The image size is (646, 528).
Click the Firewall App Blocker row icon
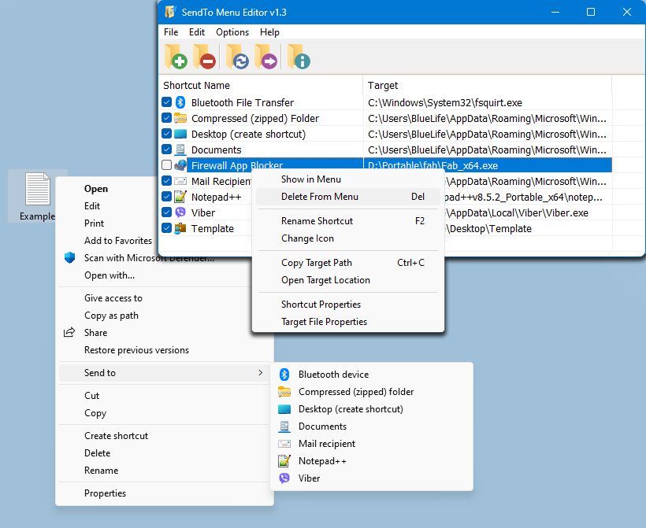tap(180, 165)
